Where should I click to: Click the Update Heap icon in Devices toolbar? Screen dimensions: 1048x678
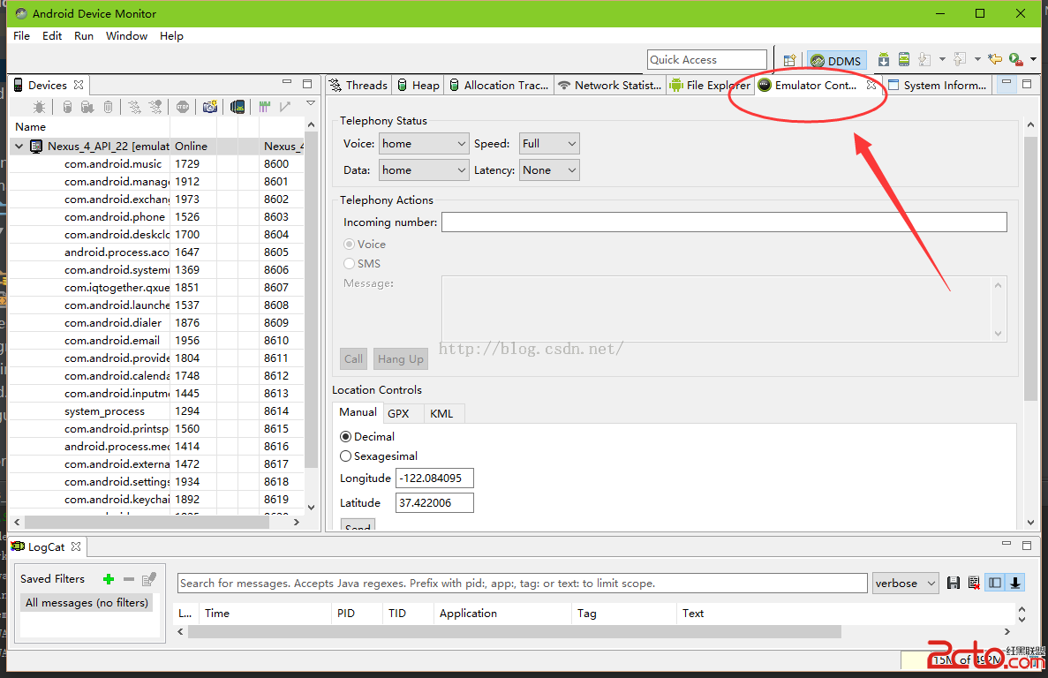[67, 107]
